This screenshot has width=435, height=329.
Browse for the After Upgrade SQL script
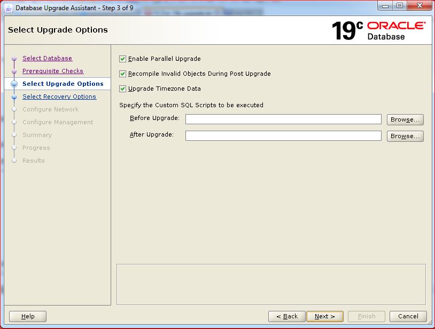(405, 136)
